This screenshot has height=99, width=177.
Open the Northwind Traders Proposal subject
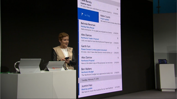[90, 38]
